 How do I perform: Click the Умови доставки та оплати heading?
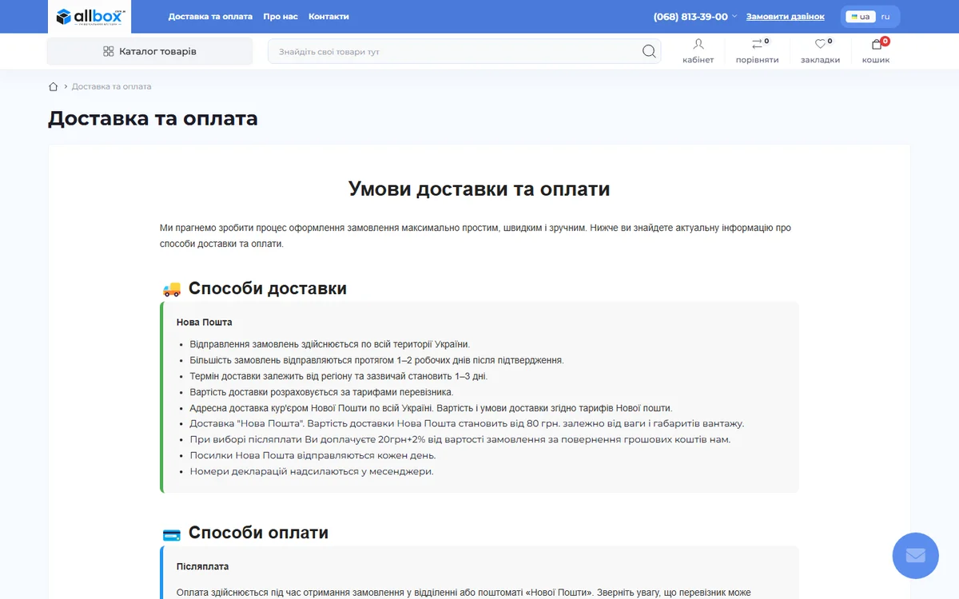point(479,188)
